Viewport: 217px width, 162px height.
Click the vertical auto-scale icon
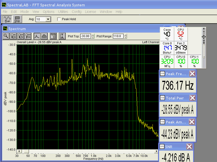tap(62, 36)
